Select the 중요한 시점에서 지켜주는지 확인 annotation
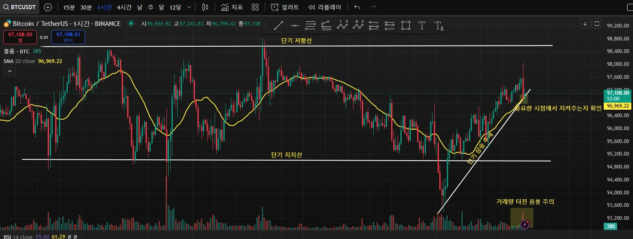The width and height of the screenshot is (633, 239). point(558,108)
